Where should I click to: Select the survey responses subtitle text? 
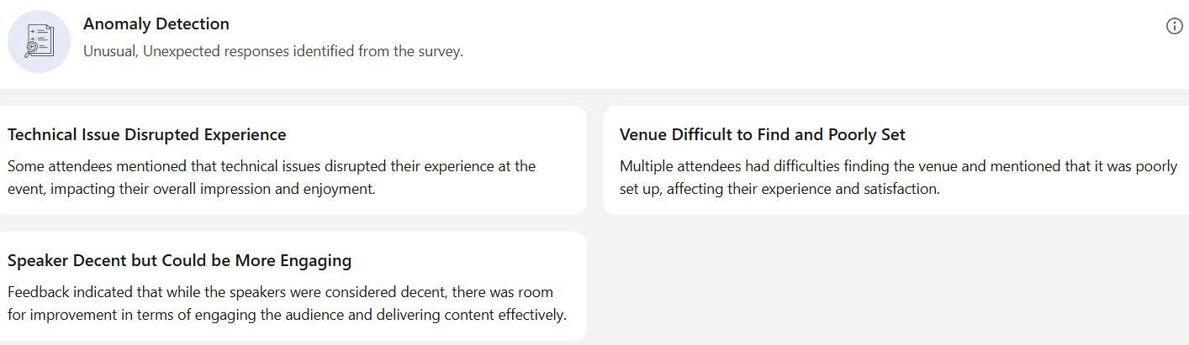tap(273, 51)
